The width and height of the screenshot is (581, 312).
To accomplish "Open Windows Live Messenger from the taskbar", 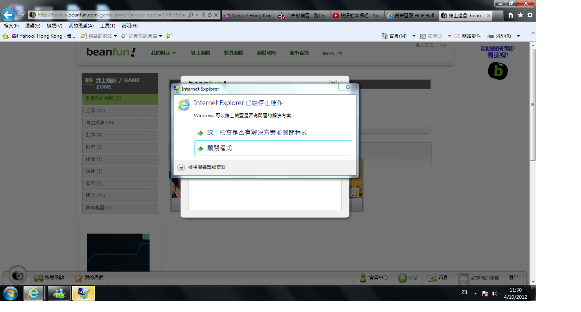I will pyautogui.click(x=60, y=293).
